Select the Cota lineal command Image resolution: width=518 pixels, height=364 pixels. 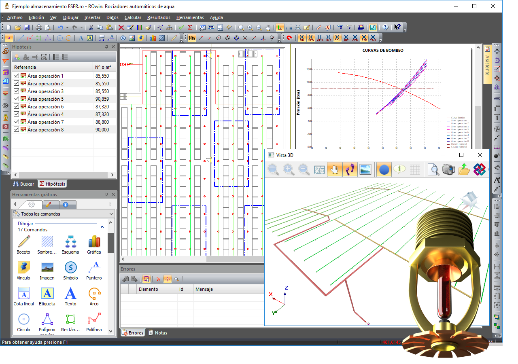tap(23, 296)
